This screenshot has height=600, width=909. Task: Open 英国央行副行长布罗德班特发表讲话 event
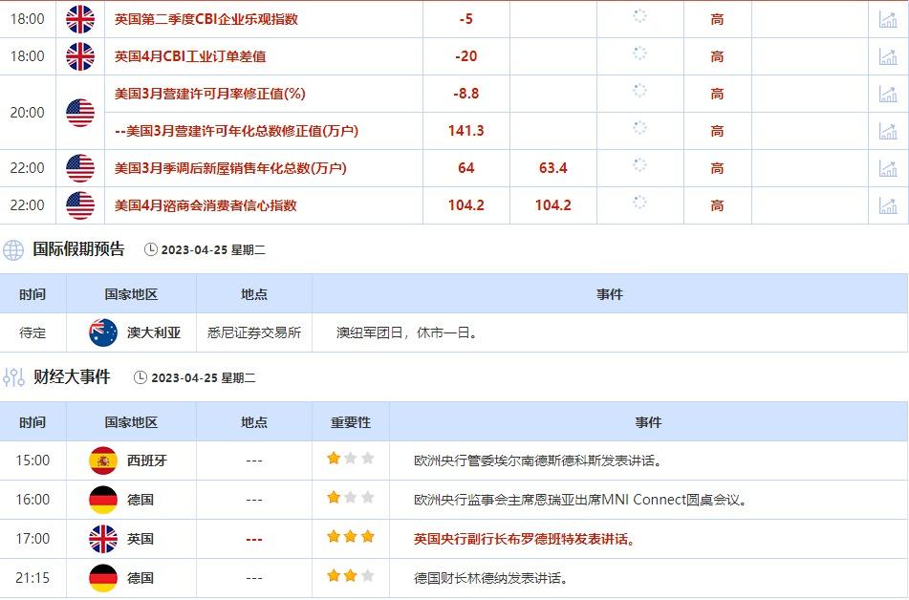tap(525, 539)
